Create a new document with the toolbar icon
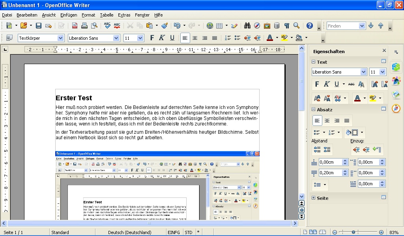Viewport: 404px width, 236px height. [x=9, y=26]
